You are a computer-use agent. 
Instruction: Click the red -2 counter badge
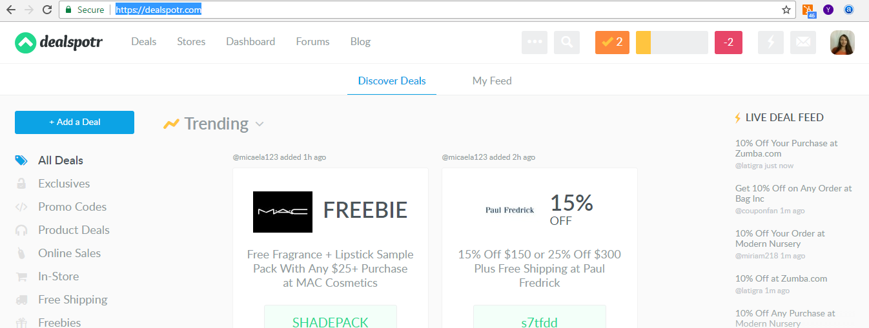728,43
